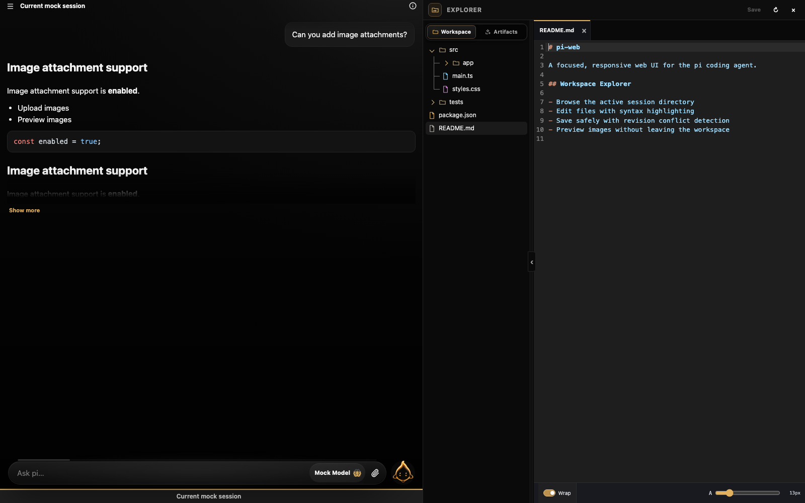Screen dimensions: 805x503
Task: Open the hamburger menu in the session header
Action: coord(10,6)
